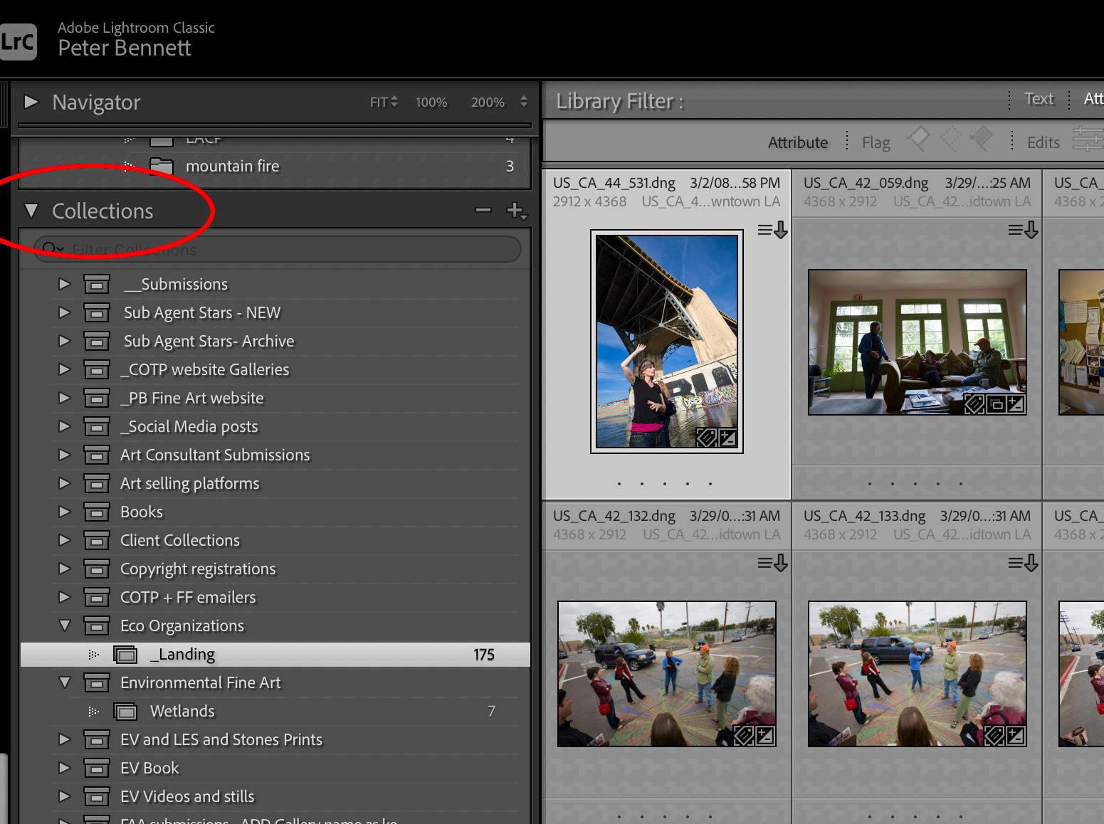
Task: Click develop adjustments badge on US_CA_42_133.dng
Action: coord(1016,736)
